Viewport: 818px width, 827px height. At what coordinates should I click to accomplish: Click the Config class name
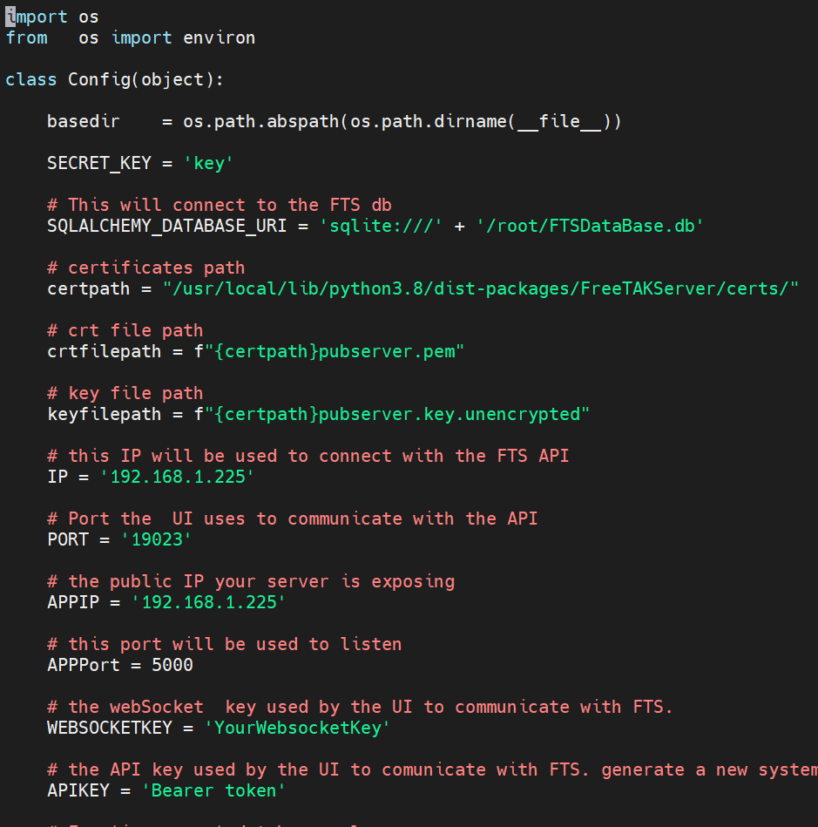[x=98, y=78]
